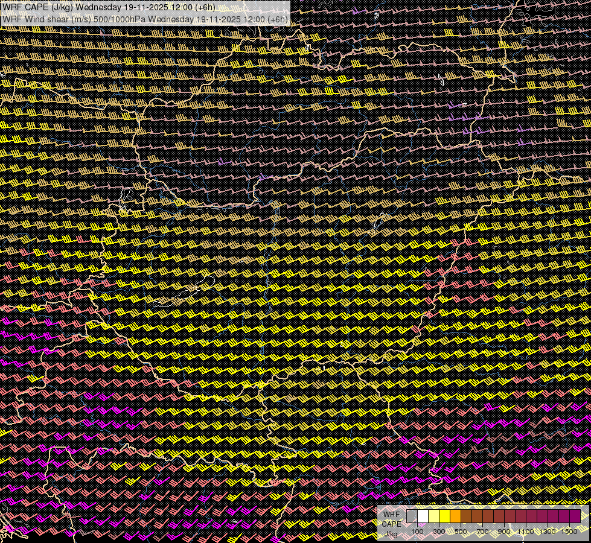Image resolution: width=591 pixels, height=543 pixels.
Task: Click the 300 value on legend scale
Action: [439, 532]
